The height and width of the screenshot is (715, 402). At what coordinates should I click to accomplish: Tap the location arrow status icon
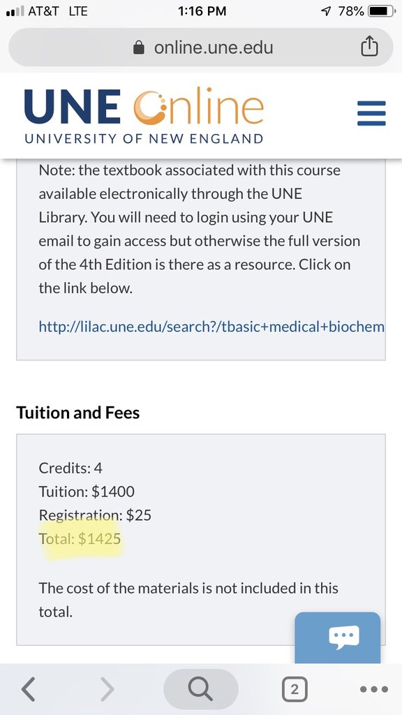click(x=326, y=11)
